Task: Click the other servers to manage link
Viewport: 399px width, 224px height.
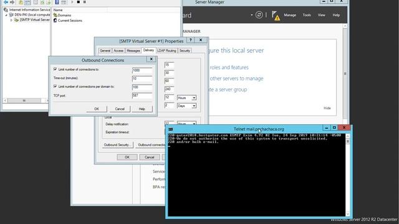Action: coord(236,78)
